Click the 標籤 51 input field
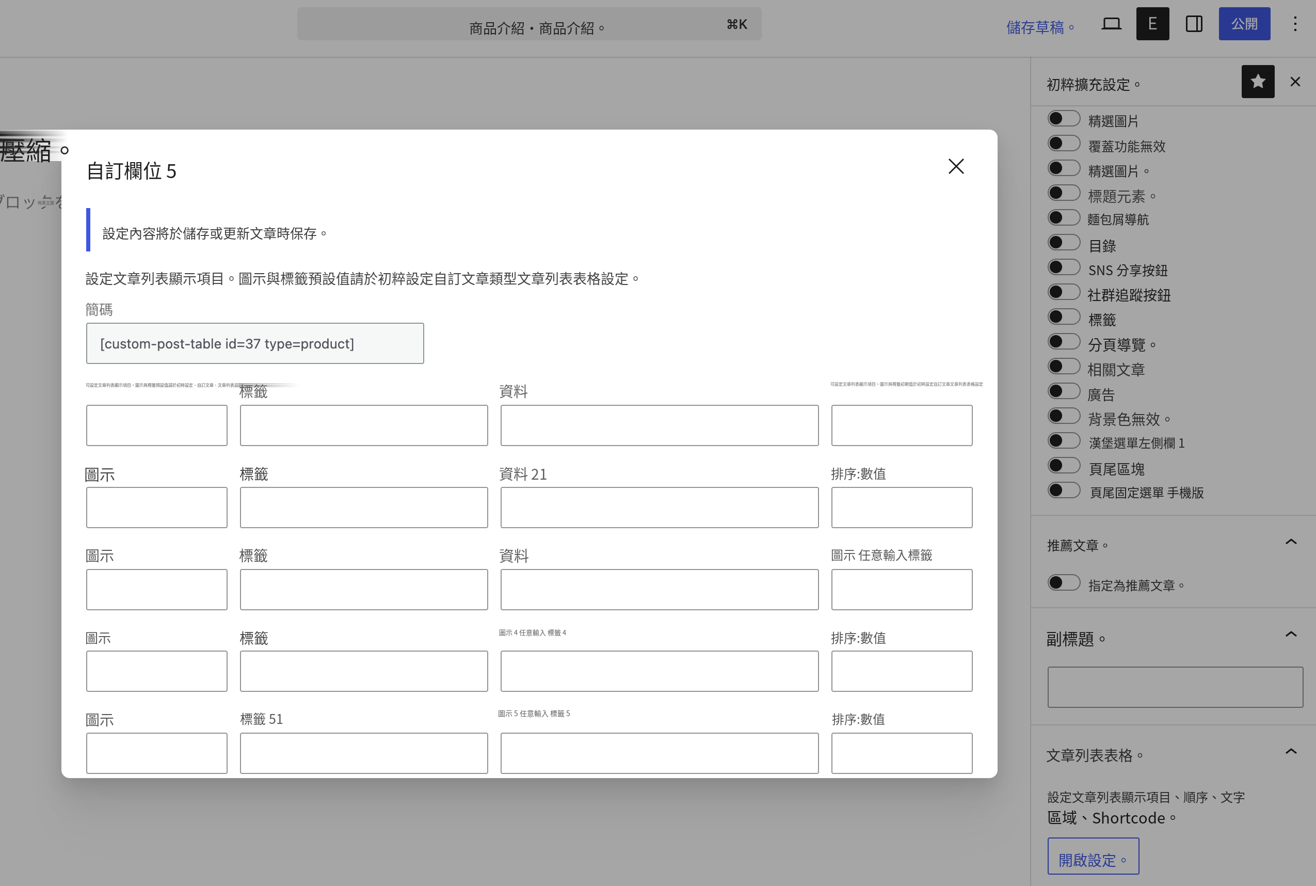1316x886 pixels. point(364,753)
